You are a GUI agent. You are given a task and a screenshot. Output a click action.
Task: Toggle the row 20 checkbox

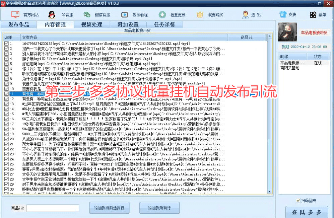click(6, 139)
